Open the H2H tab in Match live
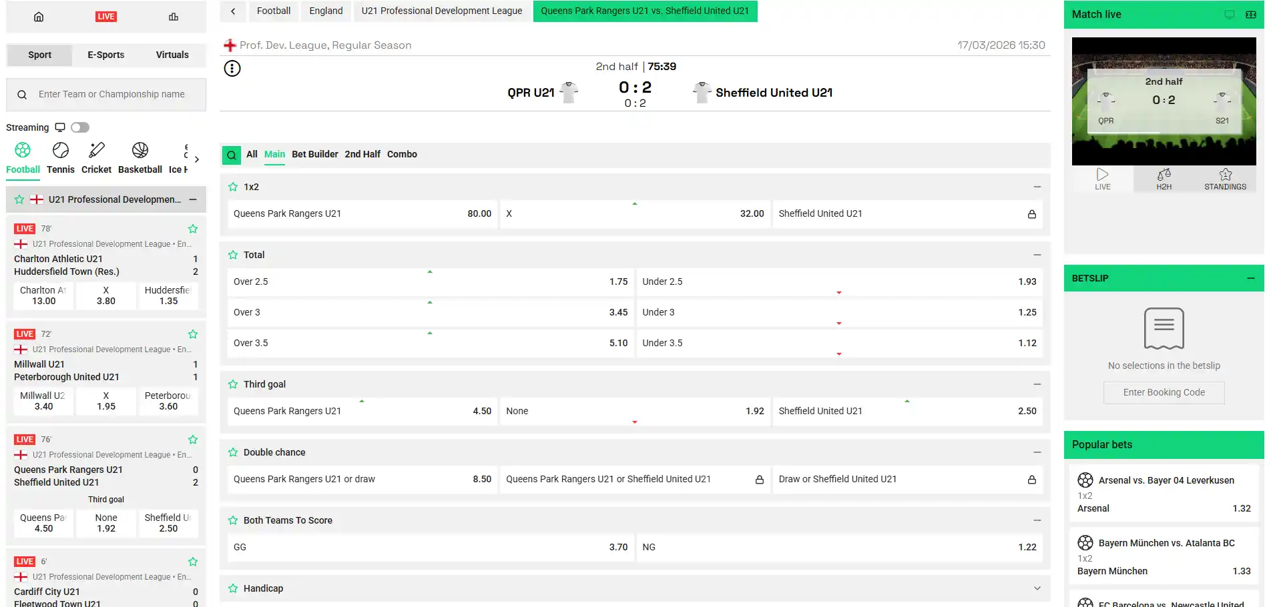The width and height of the screenshot is (1271, 607). click(1164, 179)
